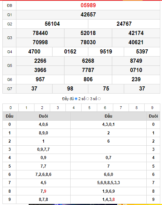
Task: Click the head values cell '6,6,0'
Action: (x=108, y=174)
